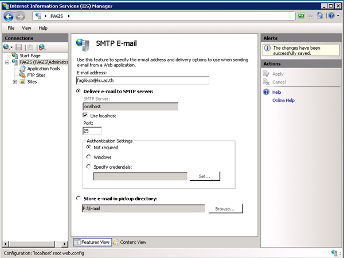Select Not required authentication radio
Image resolution: width=344 pixels, height=258 pixels.
89,147
